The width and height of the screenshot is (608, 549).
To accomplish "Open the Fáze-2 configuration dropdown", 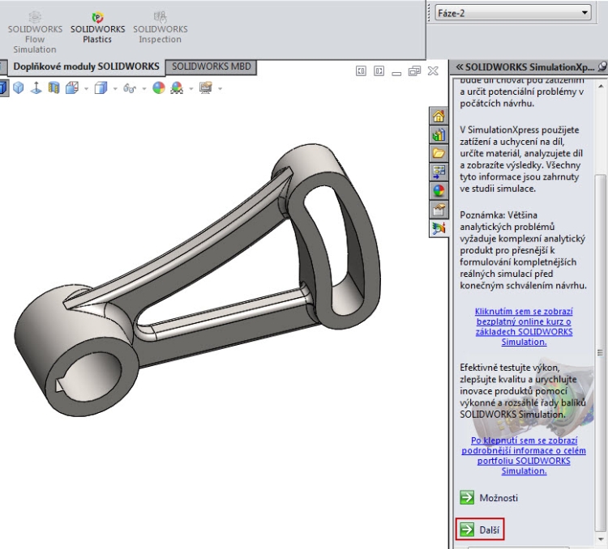I will 512,13.
